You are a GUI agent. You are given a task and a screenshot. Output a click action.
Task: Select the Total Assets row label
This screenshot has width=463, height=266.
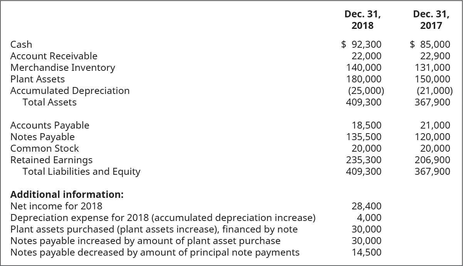coord(49,102)
